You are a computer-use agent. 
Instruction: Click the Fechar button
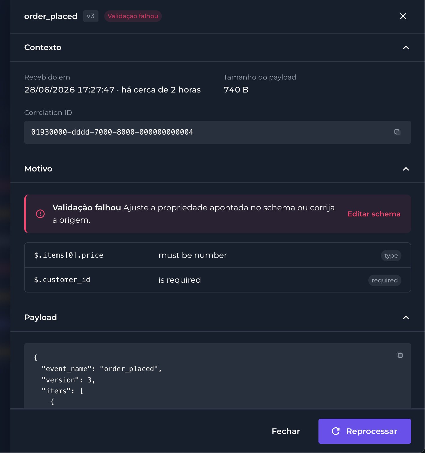286,431
